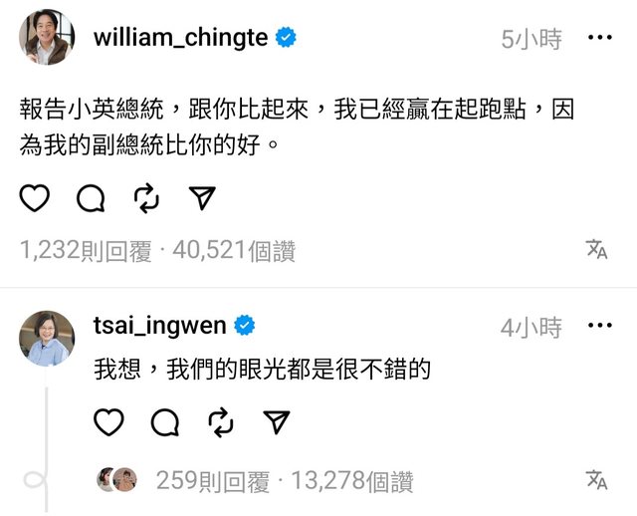Translate william_chingte's post with translate icon
This screenshot has width=637, height=516.
[x=597, y=249]
